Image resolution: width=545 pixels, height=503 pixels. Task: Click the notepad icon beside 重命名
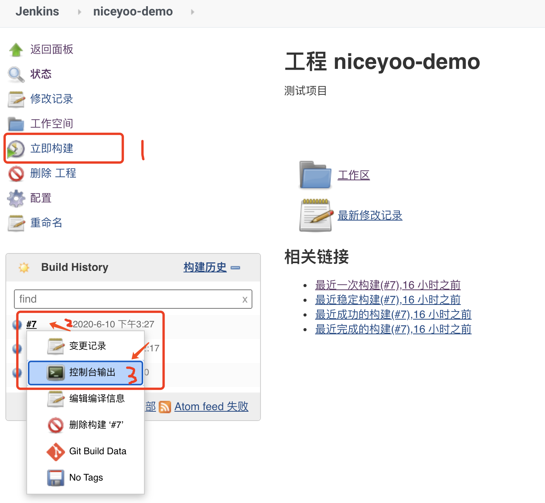[x=16, y=223]
